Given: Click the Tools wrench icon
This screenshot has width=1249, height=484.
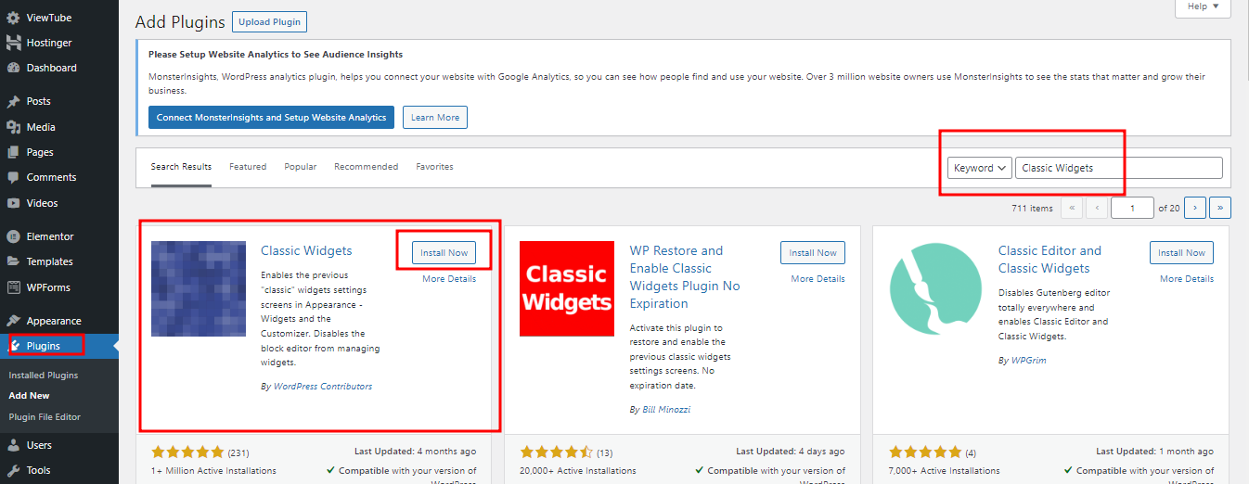Looking at the screenshot, I should click(x=13, y=470).
